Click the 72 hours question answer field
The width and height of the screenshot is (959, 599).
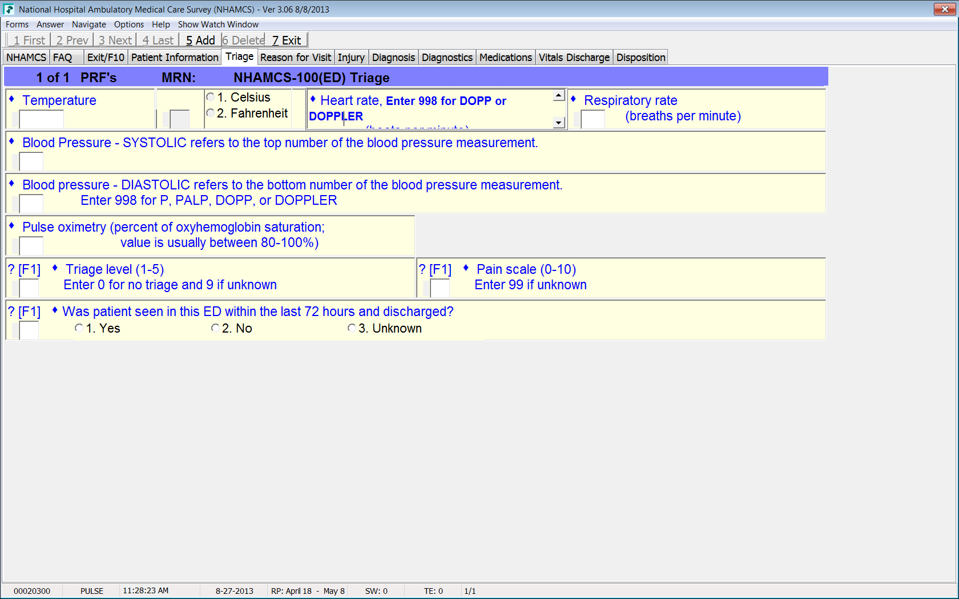pyautogui.click(x=29, y=330)
